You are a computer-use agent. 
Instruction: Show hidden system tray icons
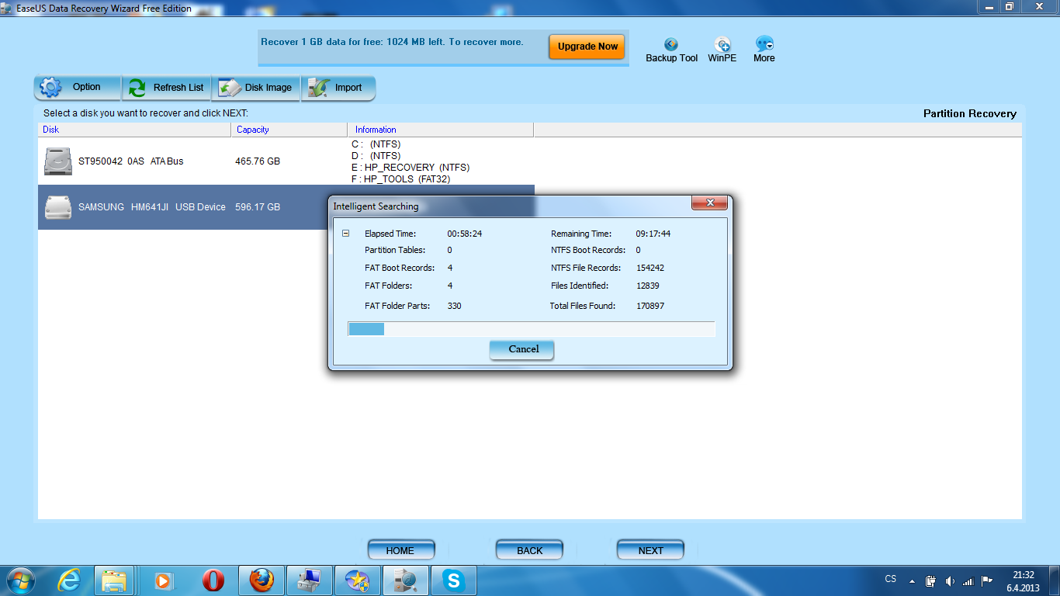pyautogui.click(x=911, y=580)
